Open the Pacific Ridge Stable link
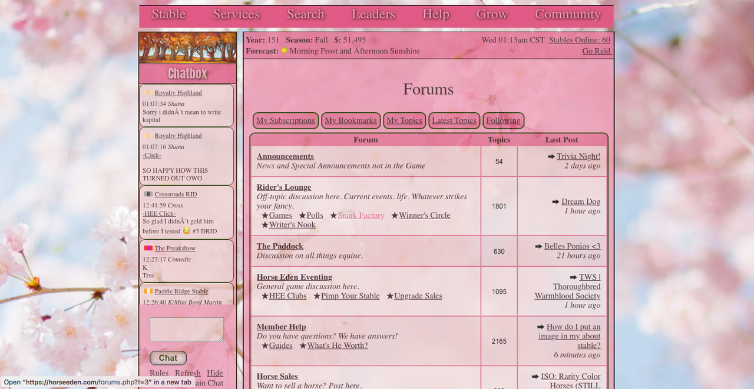Screen dimensions: 754x389 [181, 291]
